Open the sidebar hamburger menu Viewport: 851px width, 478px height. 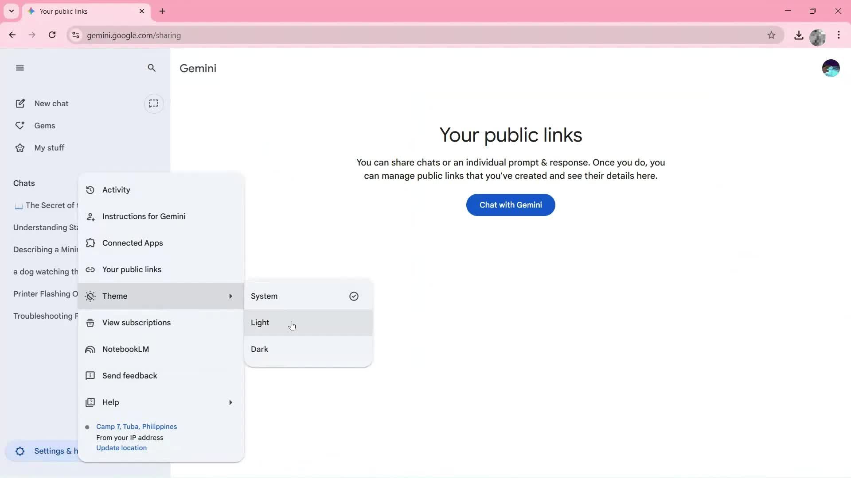pos(20,68)
